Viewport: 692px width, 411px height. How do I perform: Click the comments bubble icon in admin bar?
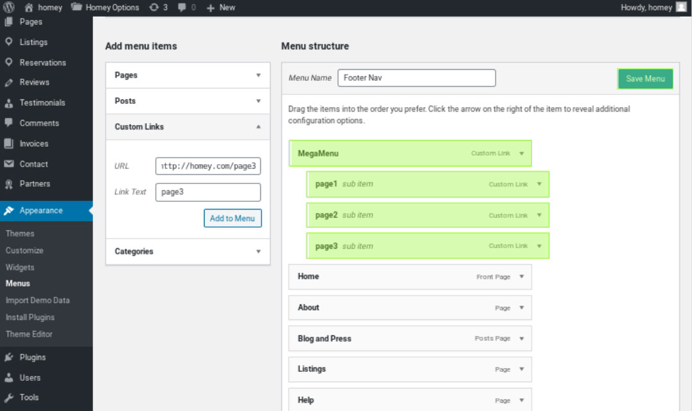181,8
